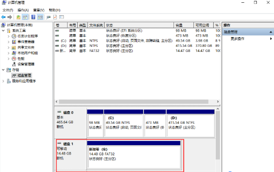
Task: Open 更多操作 in the actions pane
Action: 237,38
